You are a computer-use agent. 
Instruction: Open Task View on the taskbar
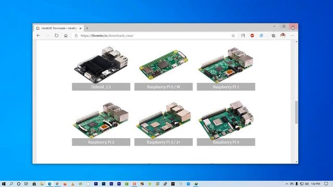(26, 184)
